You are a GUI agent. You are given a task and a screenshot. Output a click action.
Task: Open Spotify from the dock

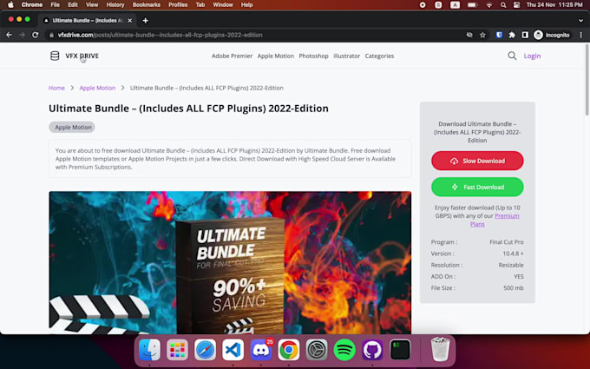(x=344, y=349)
